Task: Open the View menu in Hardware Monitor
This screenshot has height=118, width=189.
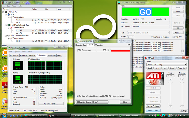Action: [14, 6]
